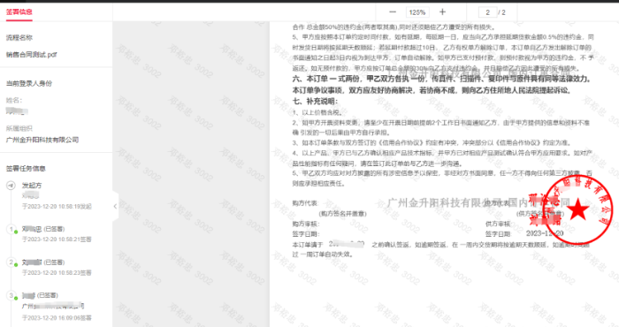The width and height of the screenshot is (619, 327).
Task: Click the red star inside the seal
Action: (578, 209)
